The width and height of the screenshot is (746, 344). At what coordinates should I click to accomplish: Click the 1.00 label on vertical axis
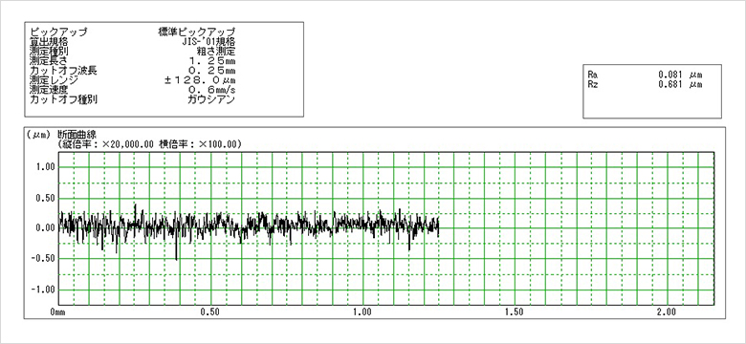tap(46, 167)
